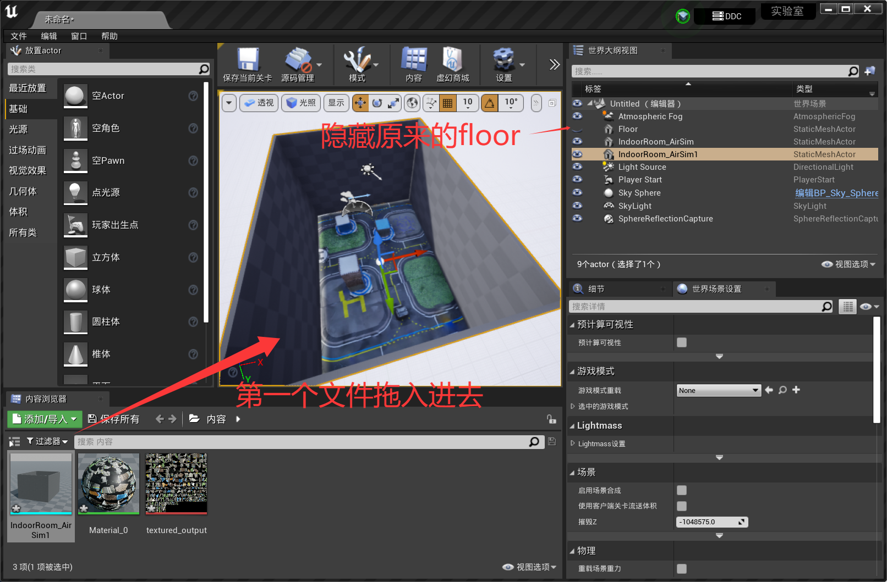
Task: Click the add folder icon in World Outliner
Action: 870,71
